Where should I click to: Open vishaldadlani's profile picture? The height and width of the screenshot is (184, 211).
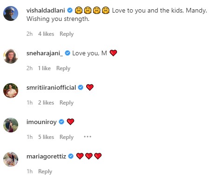[x=11, y=13]
